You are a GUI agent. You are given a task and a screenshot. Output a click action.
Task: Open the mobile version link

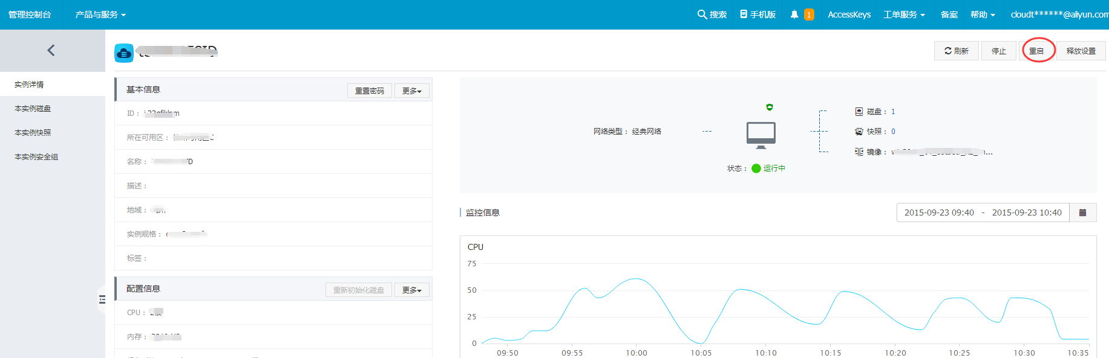tap(757, 14)
